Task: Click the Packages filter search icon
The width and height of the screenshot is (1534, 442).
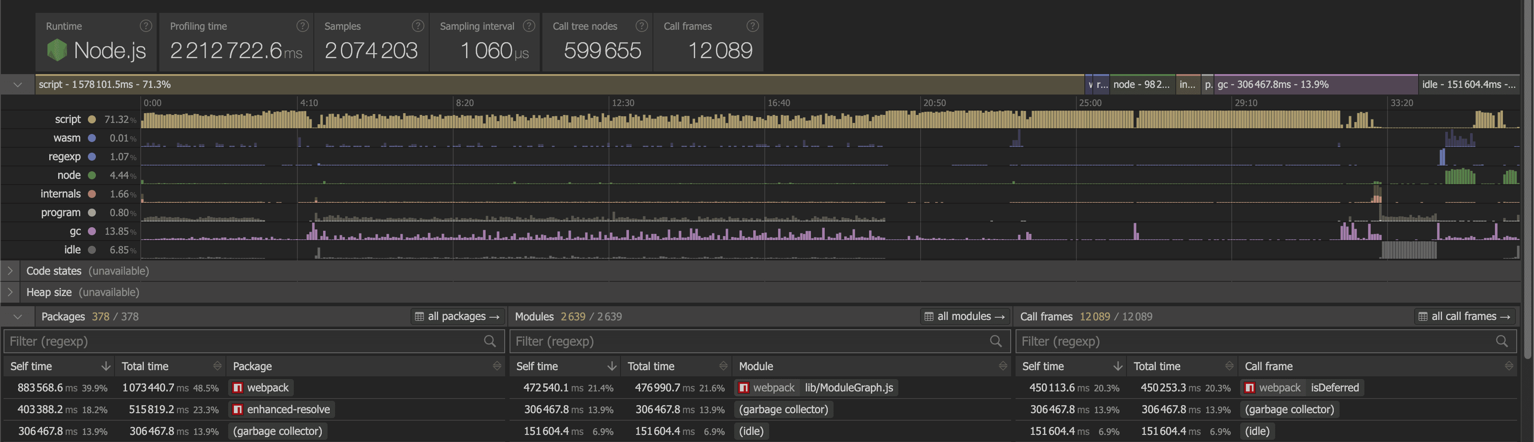Action: tap(490, 341)
